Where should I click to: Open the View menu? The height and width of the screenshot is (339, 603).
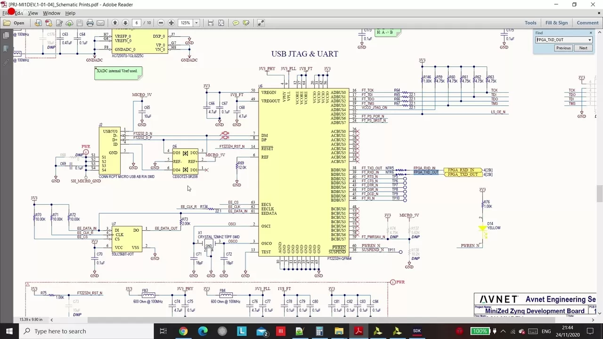(x=33, y=13)
